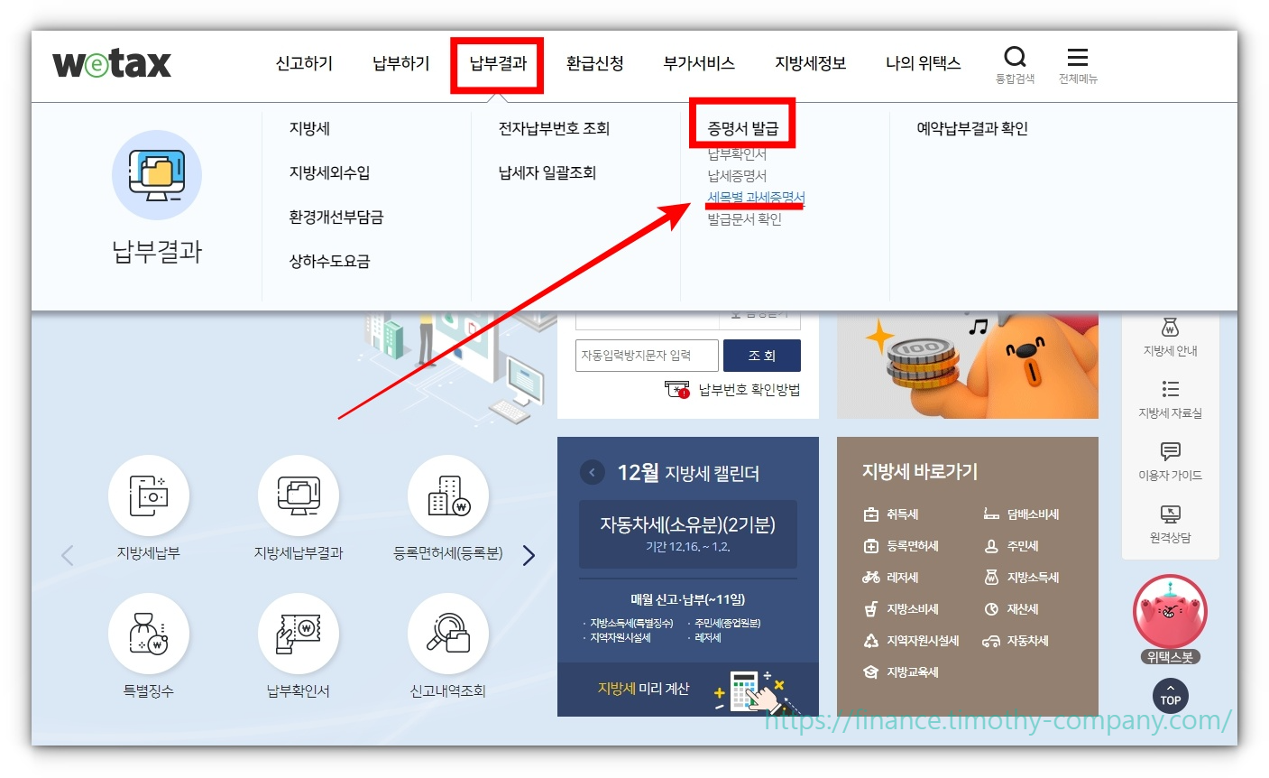Click the 조회 search button
The height and width of the screenshot is (778, 1269).
762,355
